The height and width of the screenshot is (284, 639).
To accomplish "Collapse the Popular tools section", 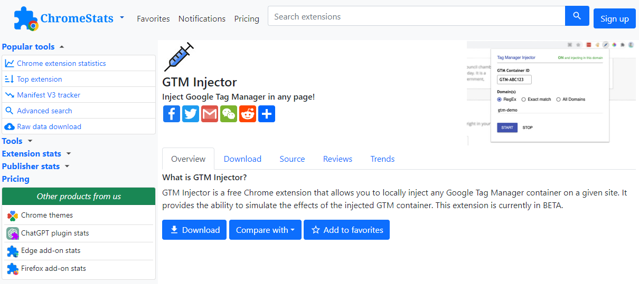I will click(x=62, y=47).
